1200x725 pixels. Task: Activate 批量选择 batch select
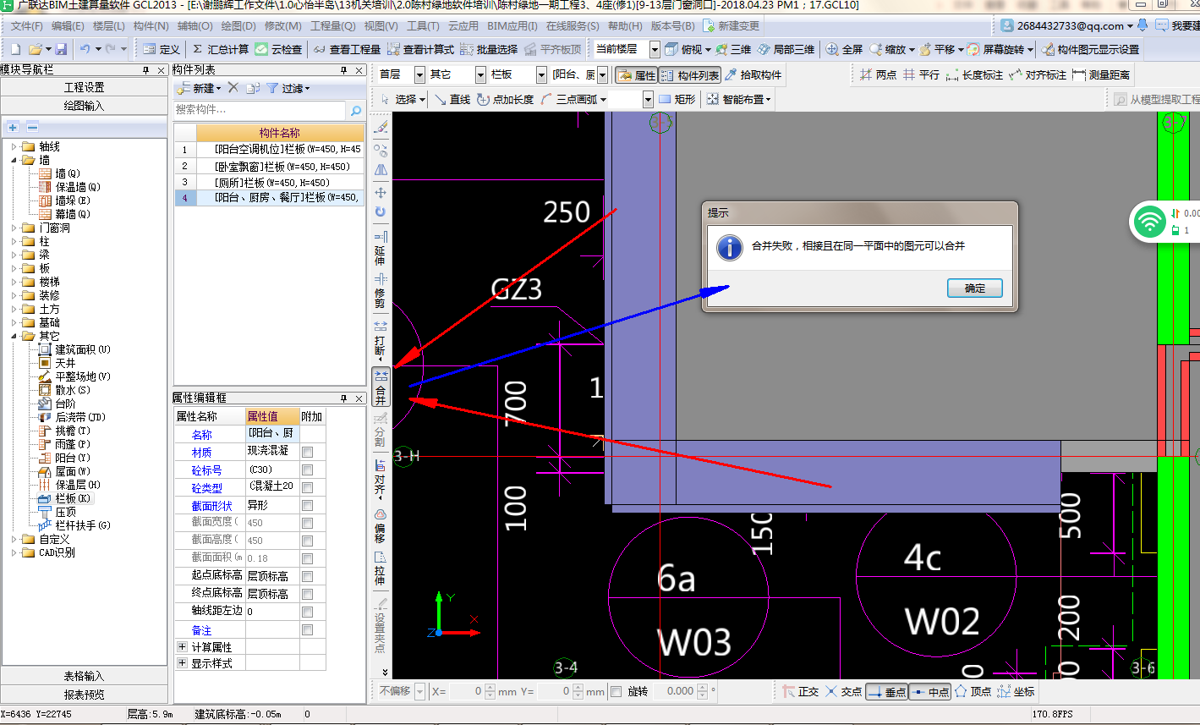(x=489, y=49)
